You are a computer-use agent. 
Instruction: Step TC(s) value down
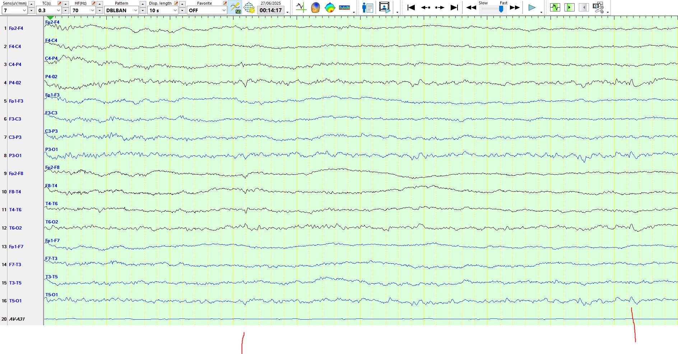tap(65, 11)
